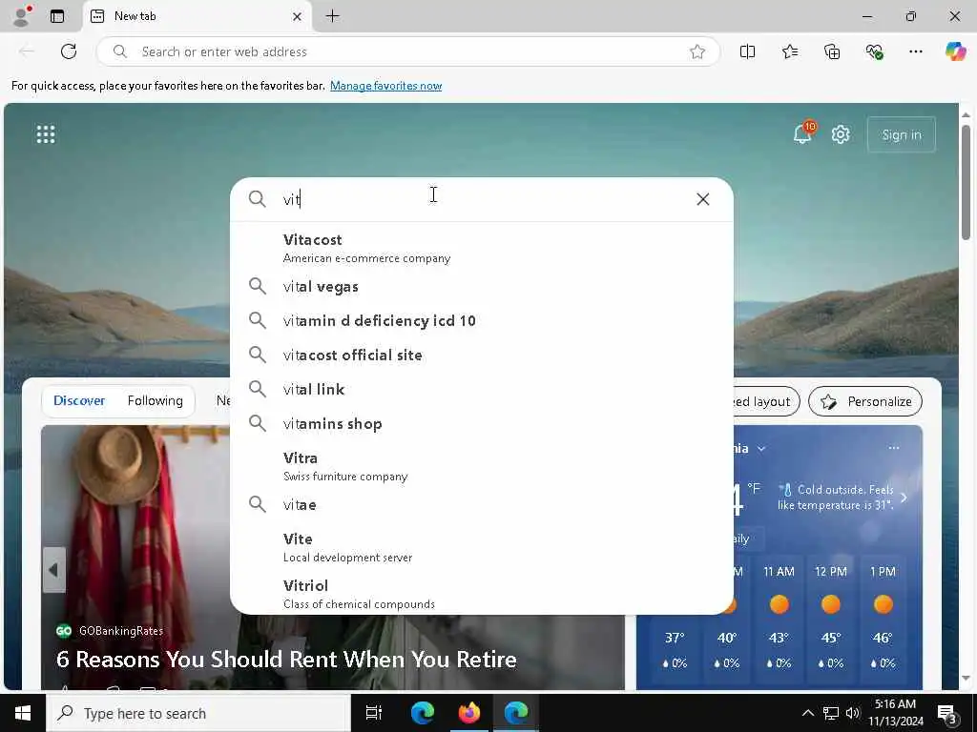Open the taskbar clock showing 5:16 AM

click(x=895, y=713)
